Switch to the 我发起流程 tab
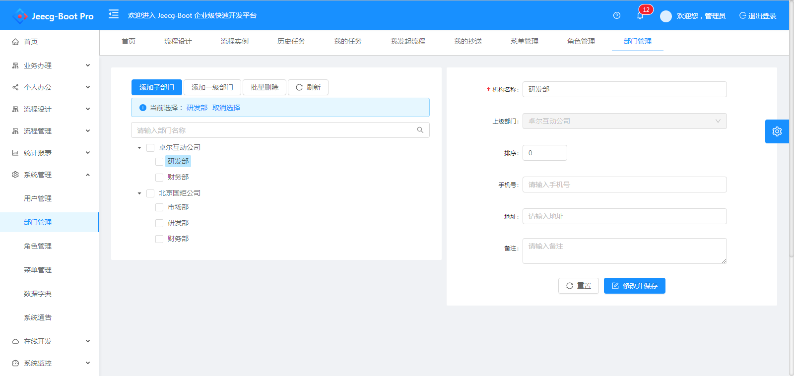The width and height of the screenshot is (794, 376). [408, 41]
